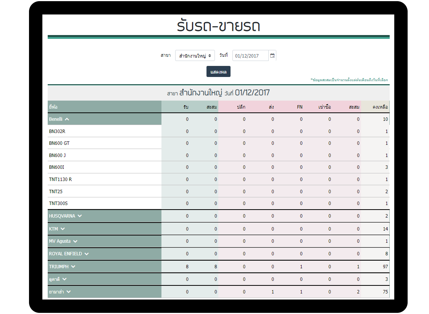This screenshot has height=314, width=429.
Task: Expand the ดูคาติ brand row
Action: coord(64,279)
